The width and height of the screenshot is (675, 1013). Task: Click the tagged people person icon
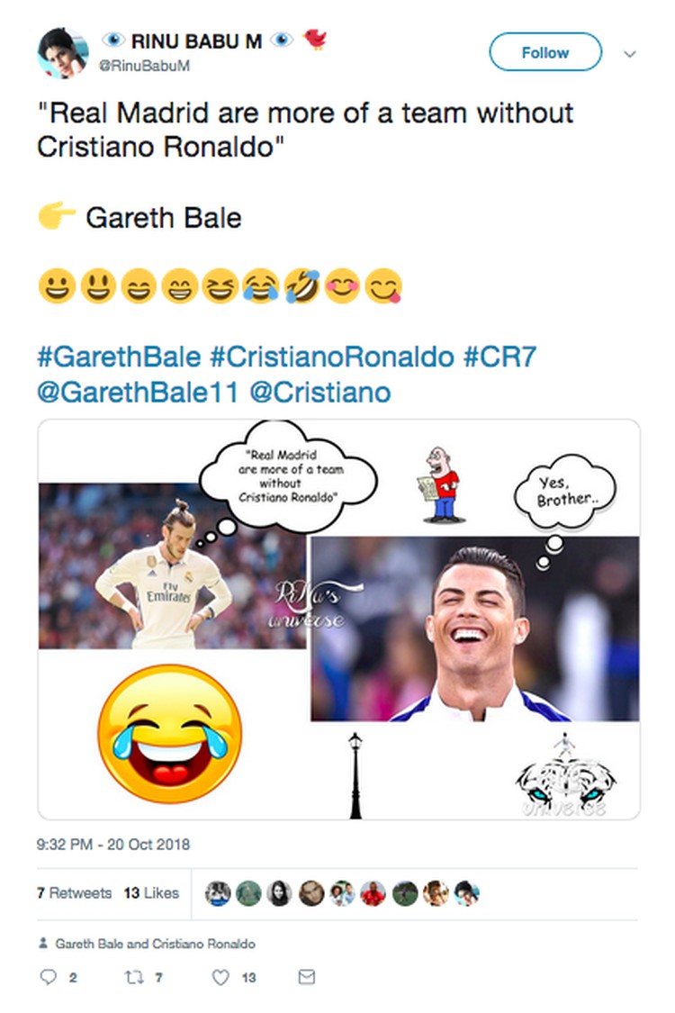coord(43,944)
